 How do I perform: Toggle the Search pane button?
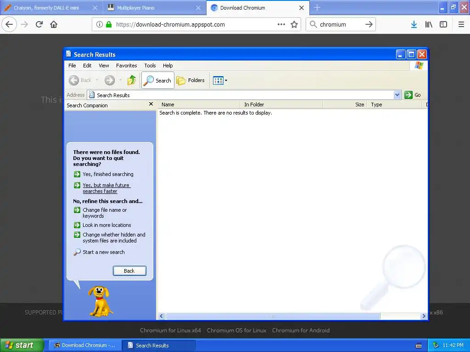[x=158, y=80]
